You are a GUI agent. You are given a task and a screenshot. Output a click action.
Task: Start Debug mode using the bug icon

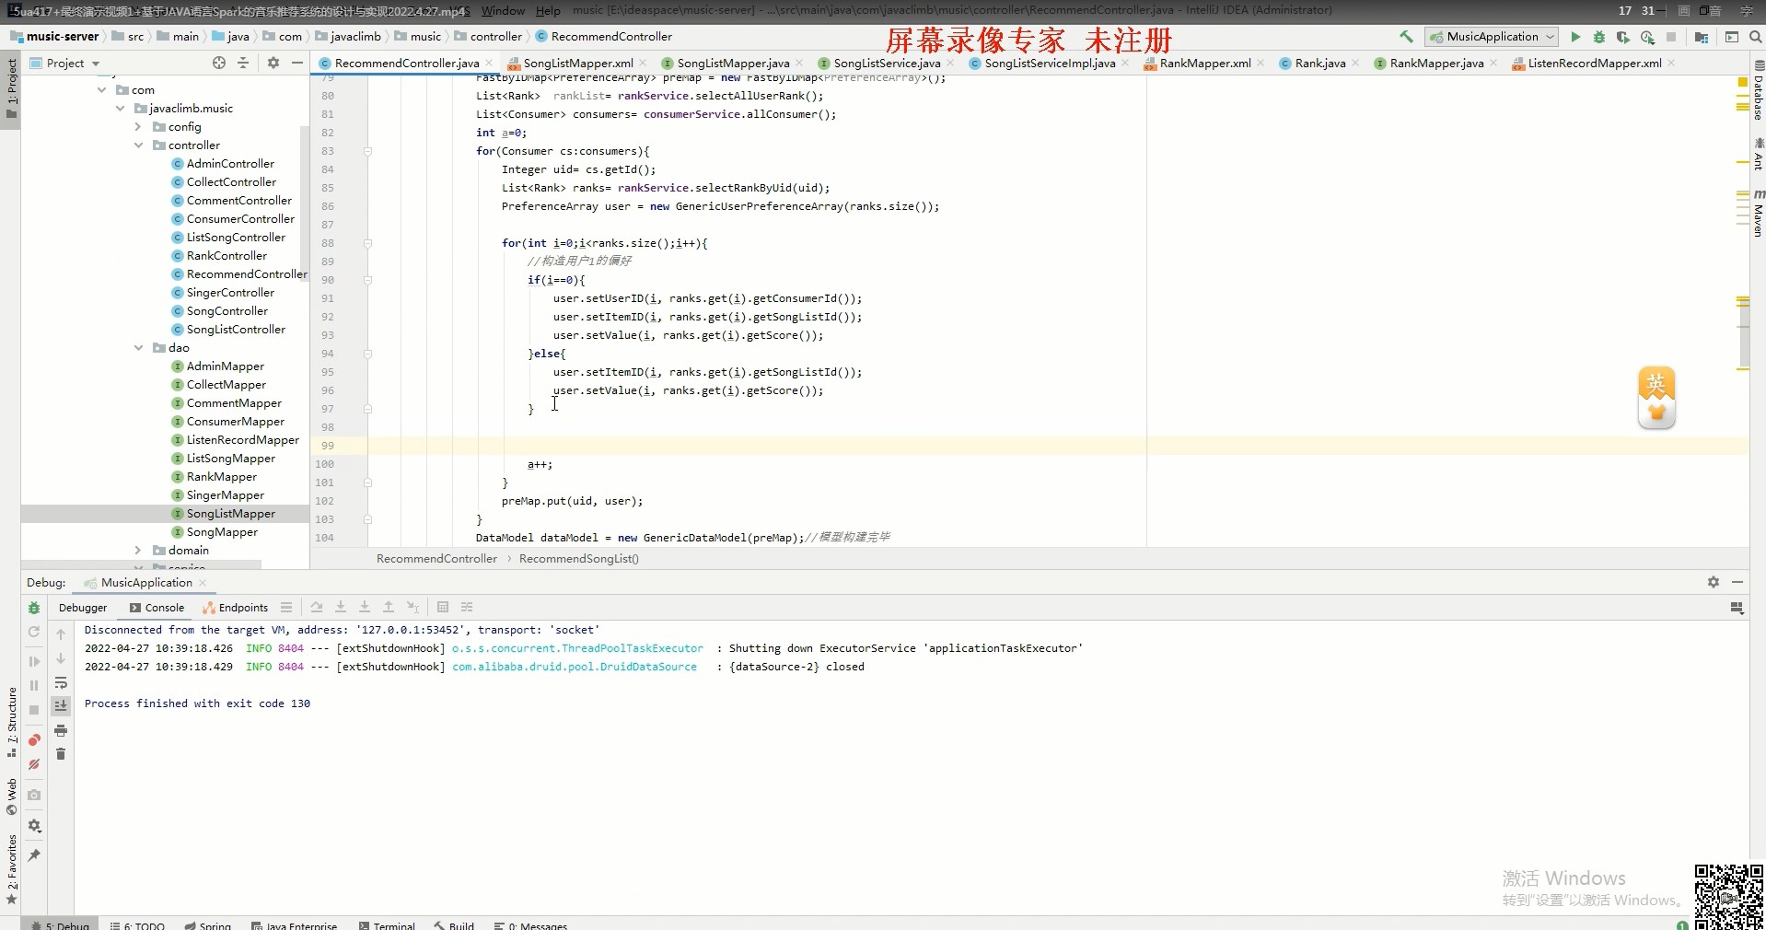[1598, 37]
